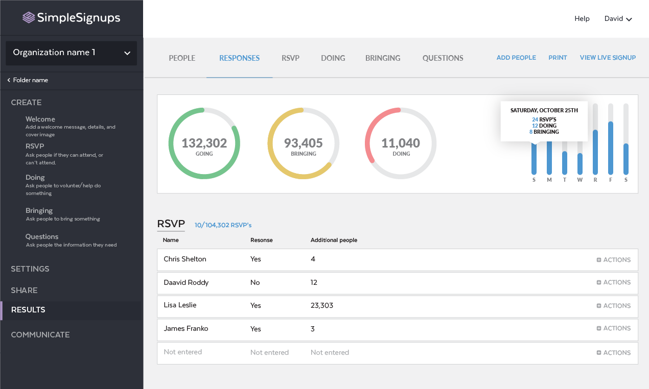The width and height of the screenshot is (649, 389).
Task: Click plus icon in James Franko's Actions
Action: (x=599, y=328)
